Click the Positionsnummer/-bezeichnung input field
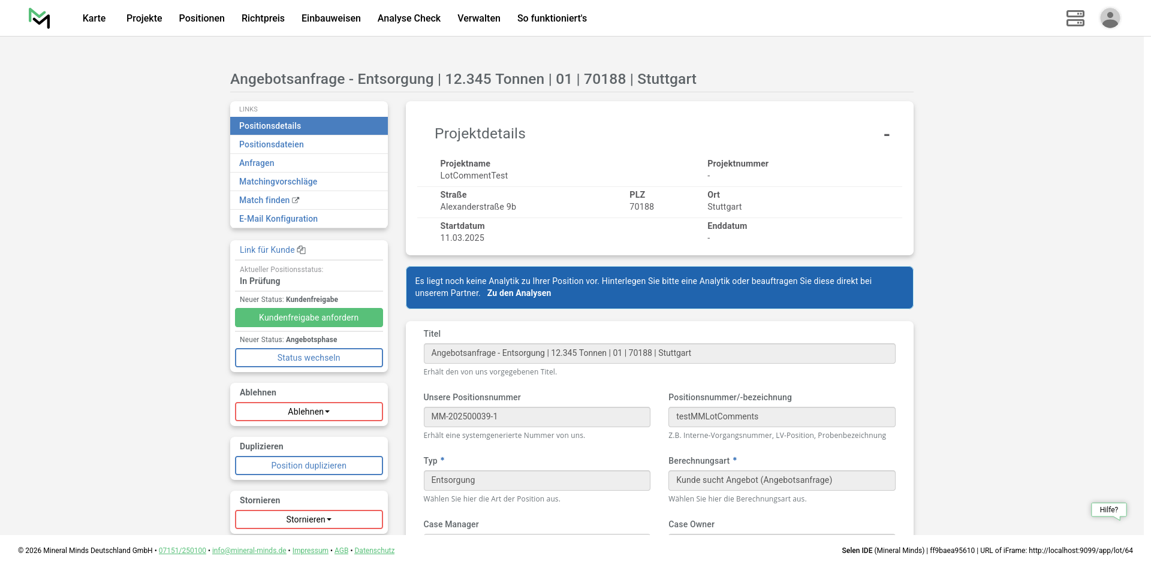 coord(781,417)
